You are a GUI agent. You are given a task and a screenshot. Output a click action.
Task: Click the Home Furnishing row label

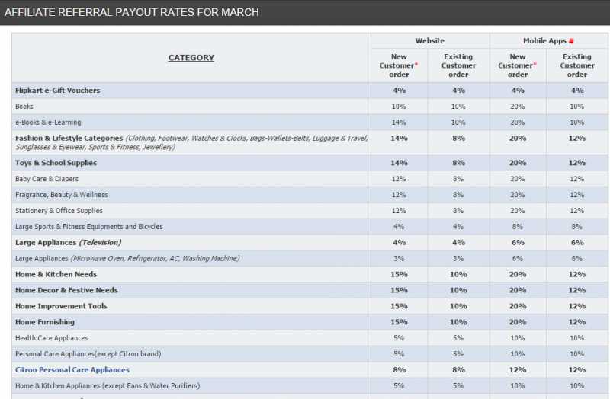pos(46,322)
